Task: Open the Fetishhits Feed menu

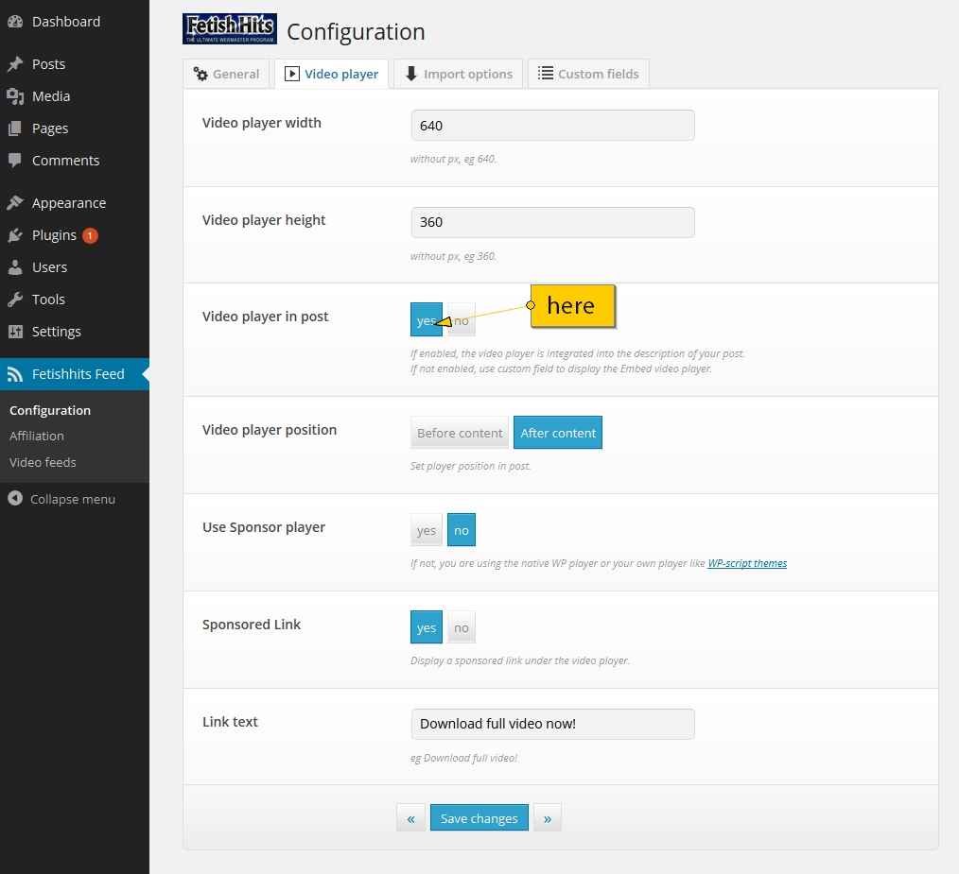Action: (x=75, y=374)
